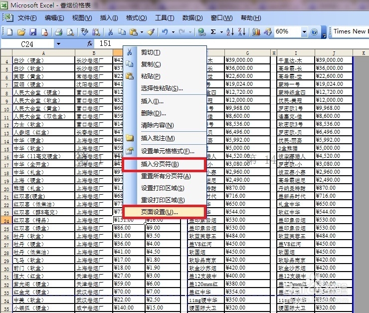
Task: Run the Spelling check icon
Action: tap(84, 32)
